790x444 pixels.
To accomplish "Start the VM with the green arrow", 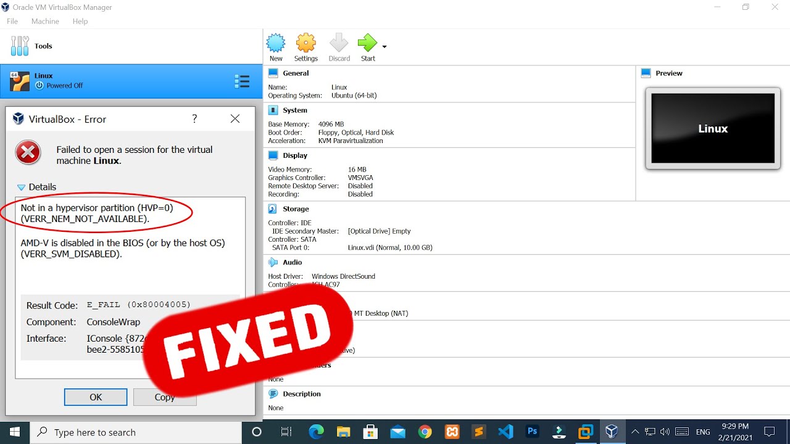I will click(368, 43).
